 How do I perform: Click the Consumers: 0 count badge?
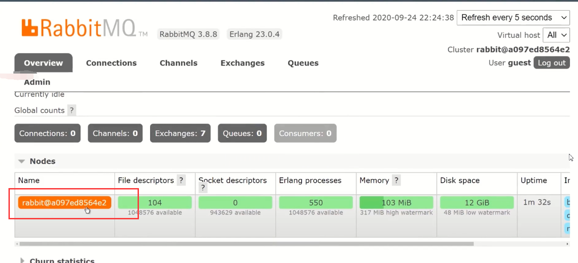(x=305, y=133)
